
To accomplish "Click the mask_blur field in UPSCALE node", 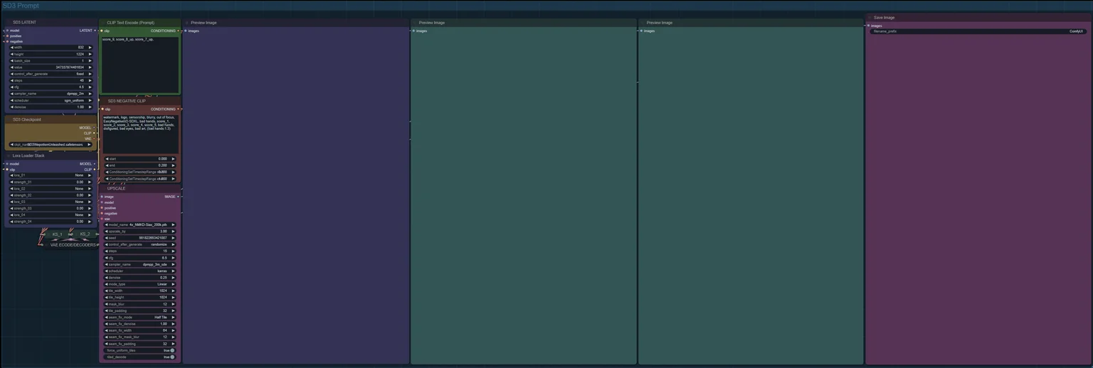I will (140, 304).
